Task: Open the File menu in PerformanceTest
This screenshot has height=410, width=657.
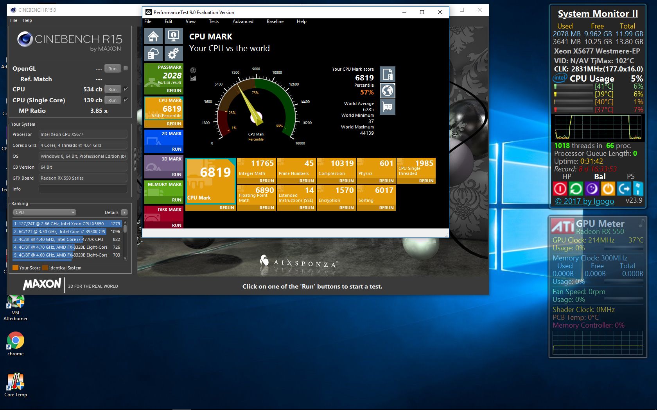Action: point(148,21)
